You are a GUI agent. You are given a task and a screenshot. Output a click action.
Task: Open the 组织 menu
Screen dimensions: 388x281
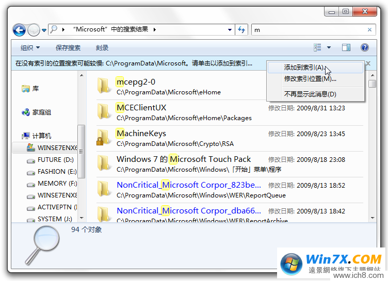(x=30, y=48)
